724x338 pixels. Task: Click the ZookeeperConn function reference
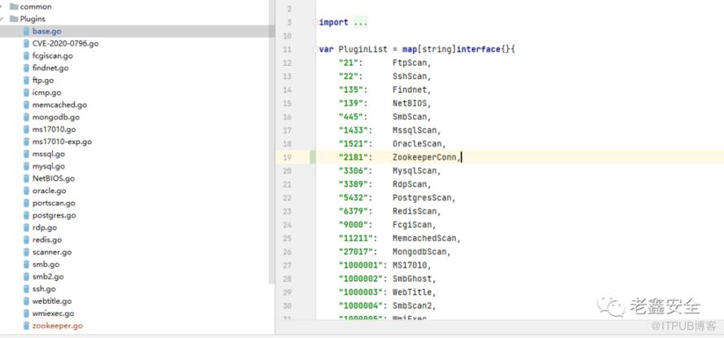[x=426, y=157]
